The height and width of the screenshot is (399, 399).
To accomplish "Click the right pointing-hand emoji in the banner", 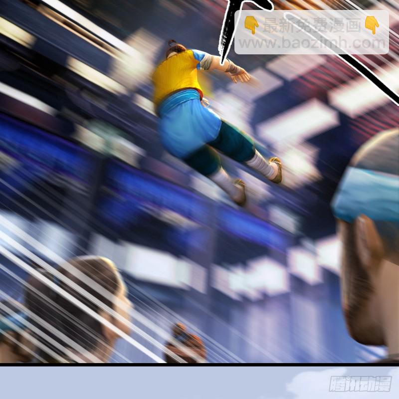I will (372, 25).
